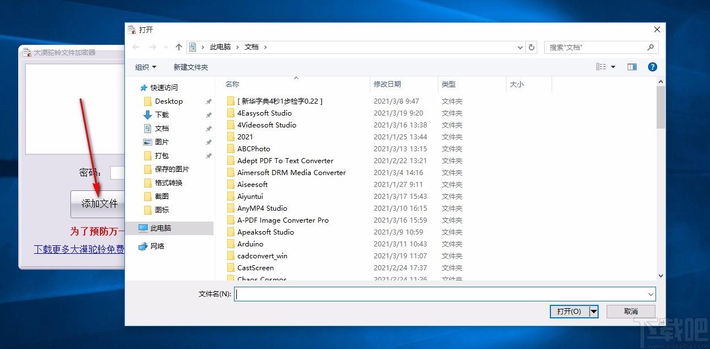Viewport: 710px width, 349px height.
Task: Select the cadconvert_win folder icon
Action: (x=230, y=256)
